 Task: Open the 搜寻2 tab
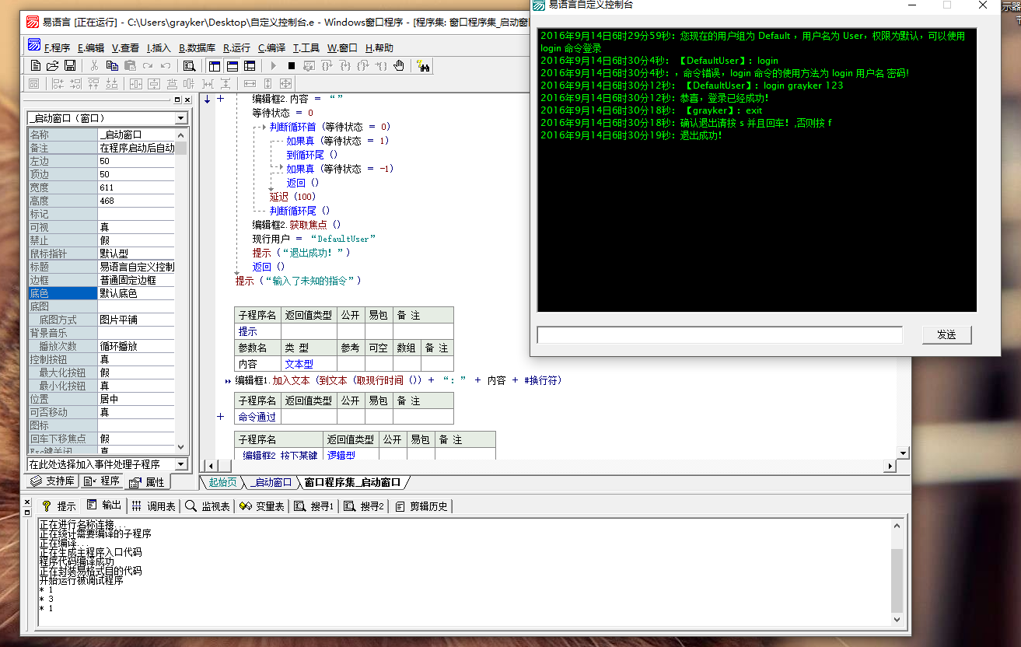tap(363, 506)
